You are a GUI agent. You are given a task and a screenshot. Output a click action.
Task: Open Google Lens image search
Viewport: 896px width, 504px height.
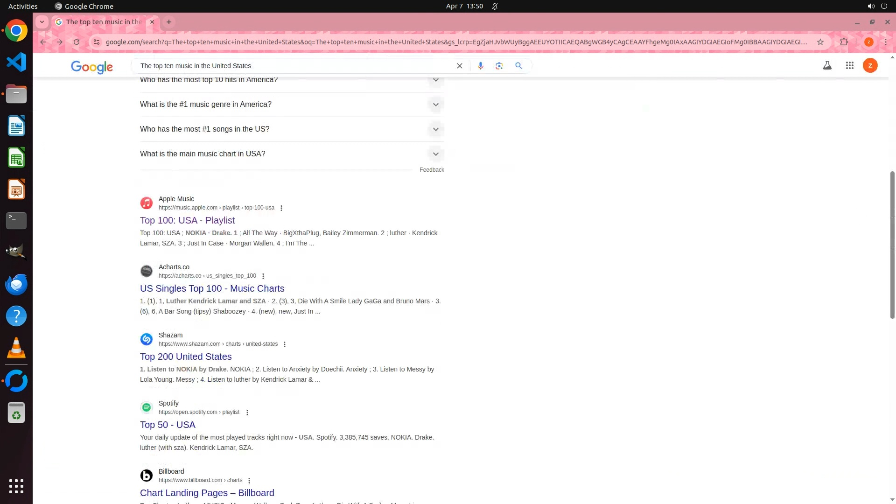coord(499,66)
